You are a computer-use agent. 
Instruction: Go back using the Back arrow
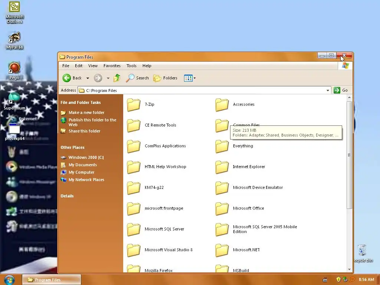click(x=72, y=78)
